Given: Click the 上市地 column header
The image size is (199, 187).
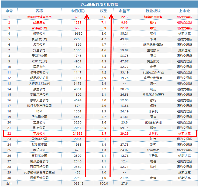Looking at the screenshot, I should pyautogui.click(x=184, y=11).
